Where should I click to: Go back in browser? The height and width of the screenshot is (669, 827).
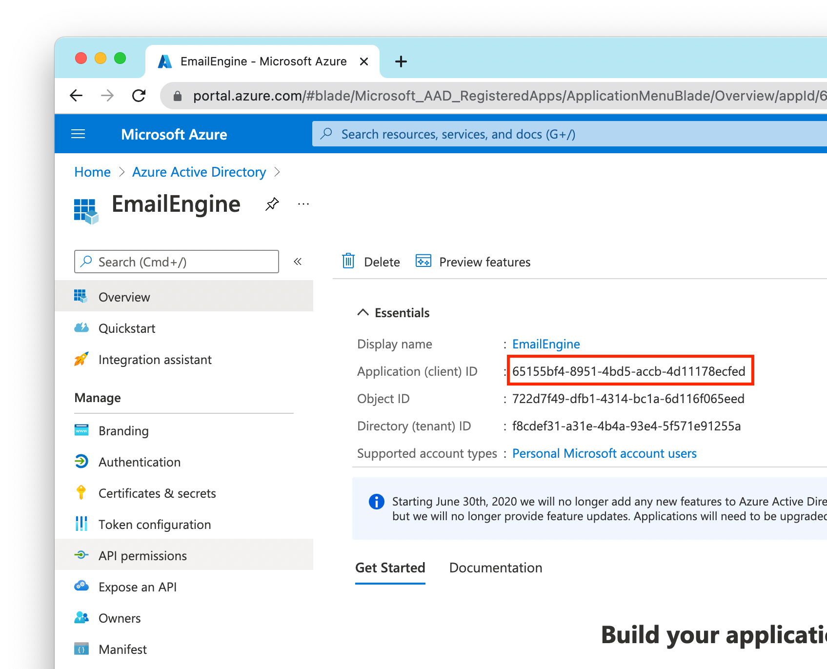[x=76, y=96]
